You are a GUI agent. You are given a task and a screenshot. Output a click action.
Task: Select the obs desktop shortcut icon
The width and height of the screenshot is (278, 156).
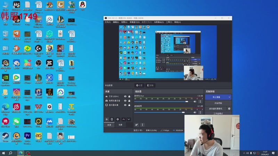39,64
